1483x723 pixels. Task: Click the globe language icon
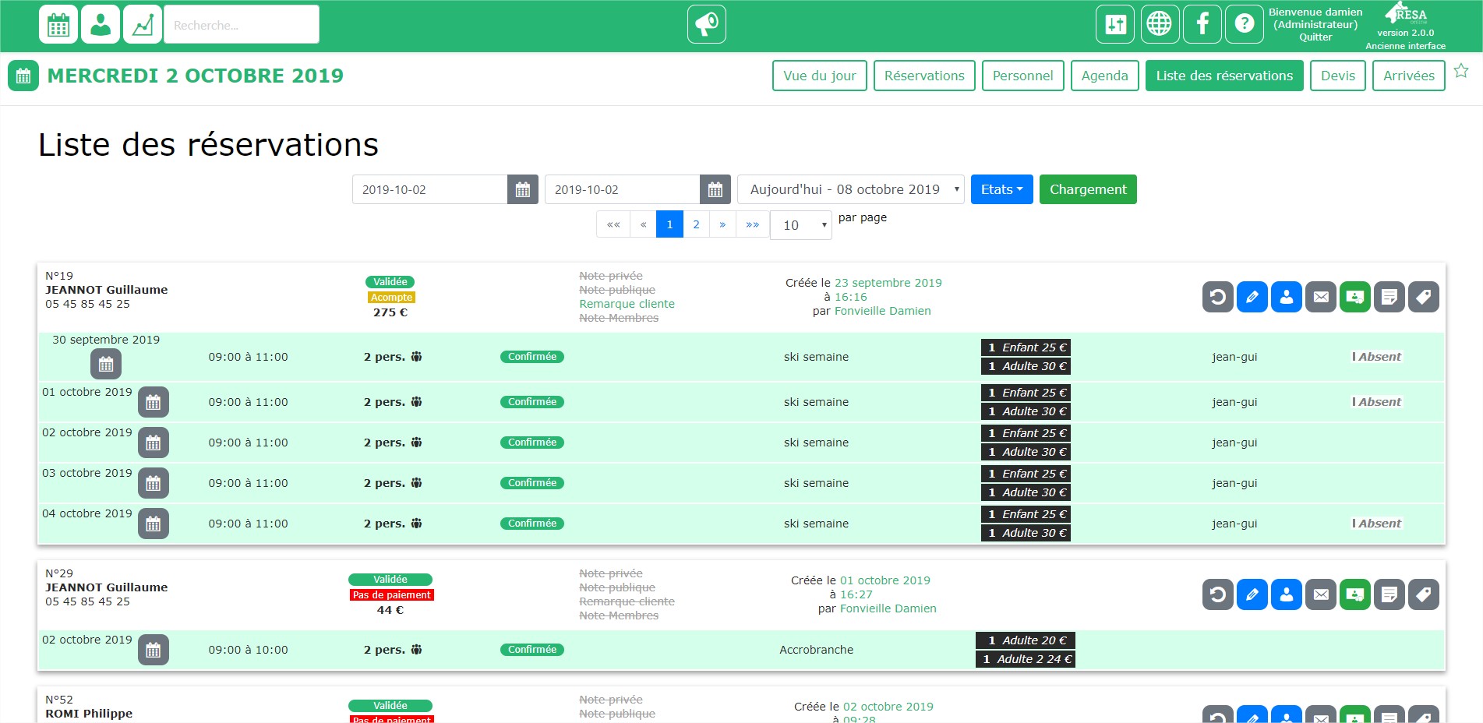pos(1160,24)
